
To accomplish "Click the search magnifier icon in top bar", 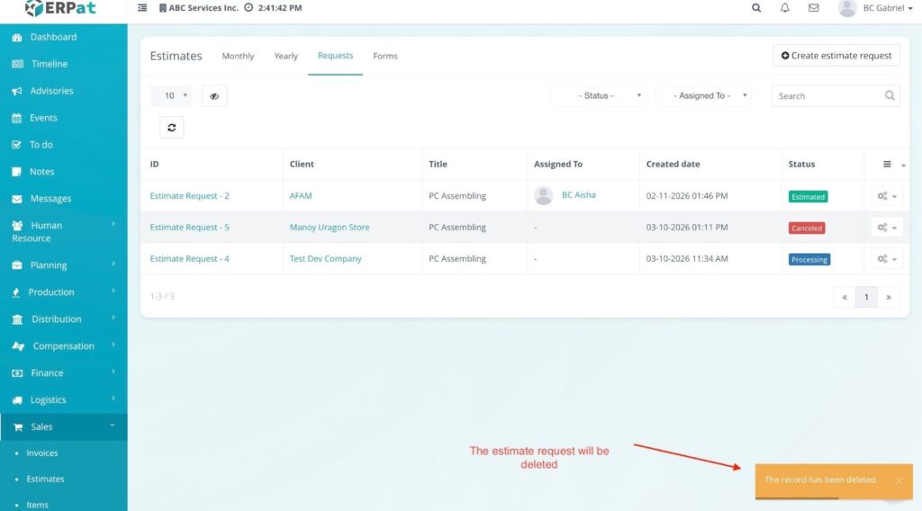I will [756, 8].
